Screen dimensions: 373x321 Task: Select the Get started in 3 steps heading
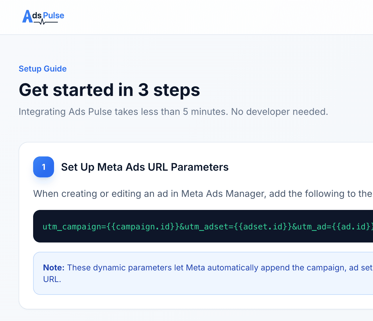(x=110, y=90)
